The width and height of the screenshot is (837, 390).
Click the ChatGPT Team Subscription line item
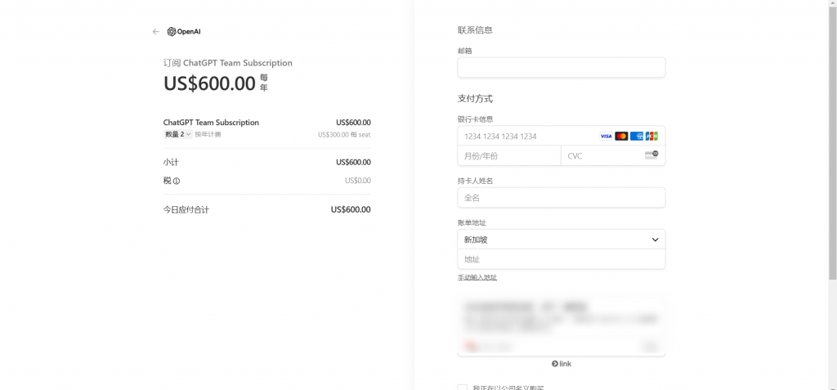212,123
